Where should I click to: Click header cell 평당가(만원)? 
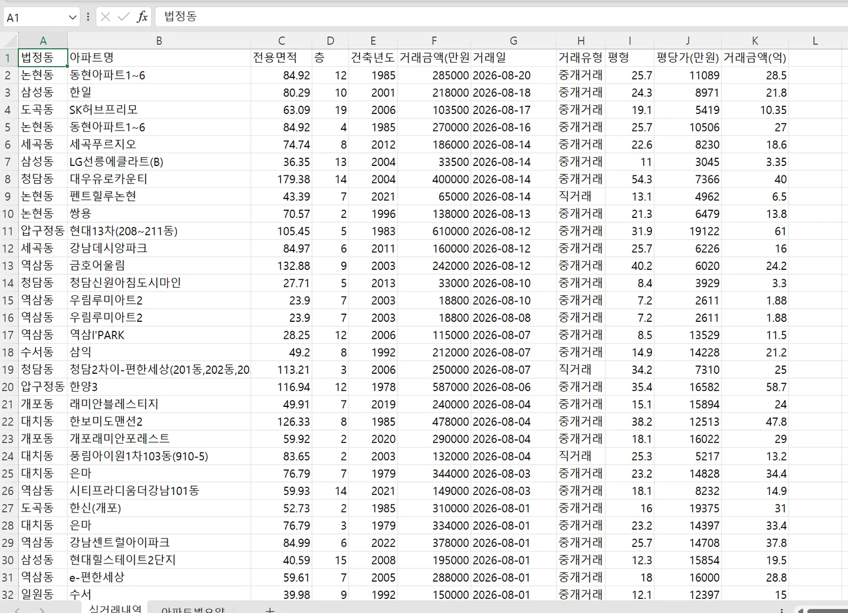pyautogui.click(x=687, y=58)
